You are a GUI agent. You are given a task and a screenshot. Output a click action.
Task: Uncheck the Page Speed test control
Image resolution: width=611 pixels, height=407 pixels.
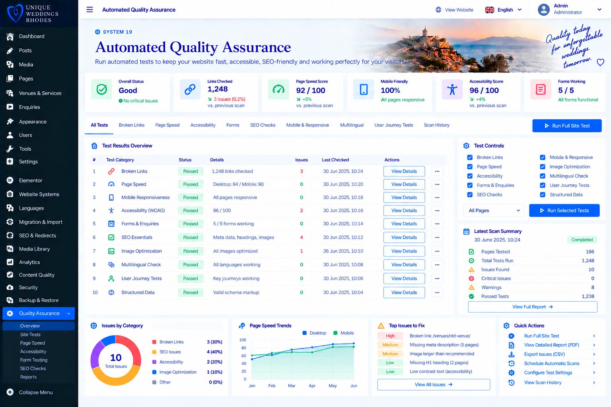[x=470, y=167]
